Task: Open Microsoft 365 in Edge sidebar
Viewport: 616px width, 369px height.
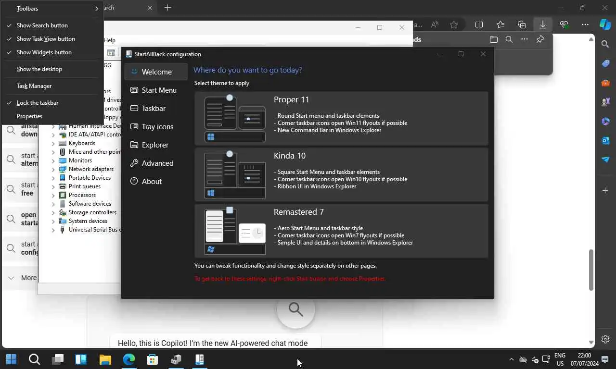Action: [x=605, y=121]
